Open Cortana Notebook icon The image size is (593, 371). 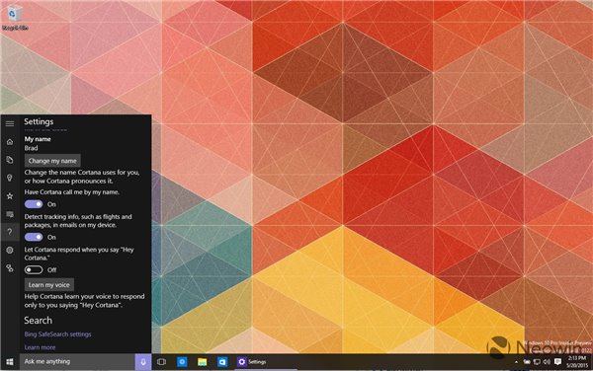[10, 160]
